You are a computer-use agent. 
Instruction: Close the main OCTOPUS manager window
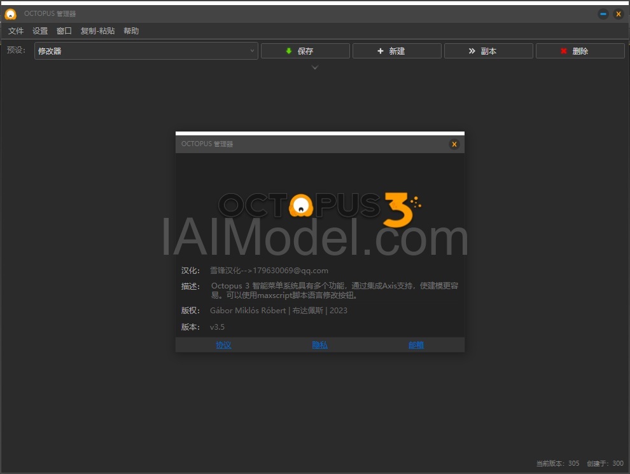click(x=619, y=14)
